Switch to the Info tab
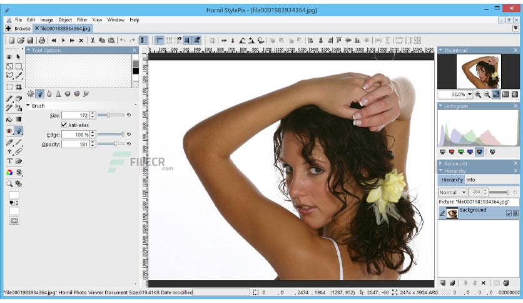The height and width of the screenshot is (303, 523). [x=470, y=180]
